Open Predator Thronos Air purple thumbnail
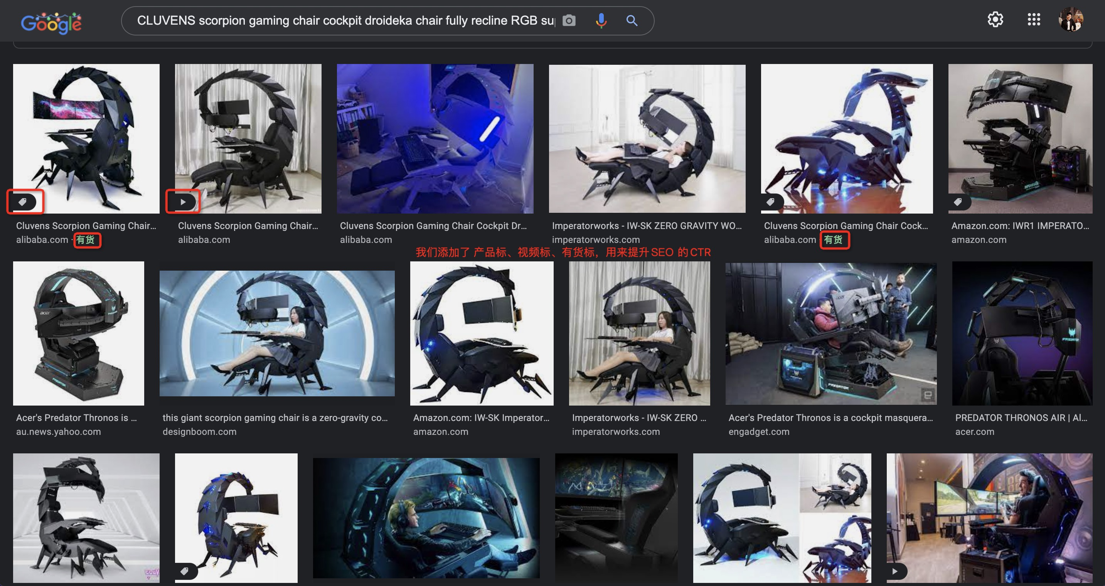The height and width of the screenshot is (586, 1105). click(x=1022, y=333)
